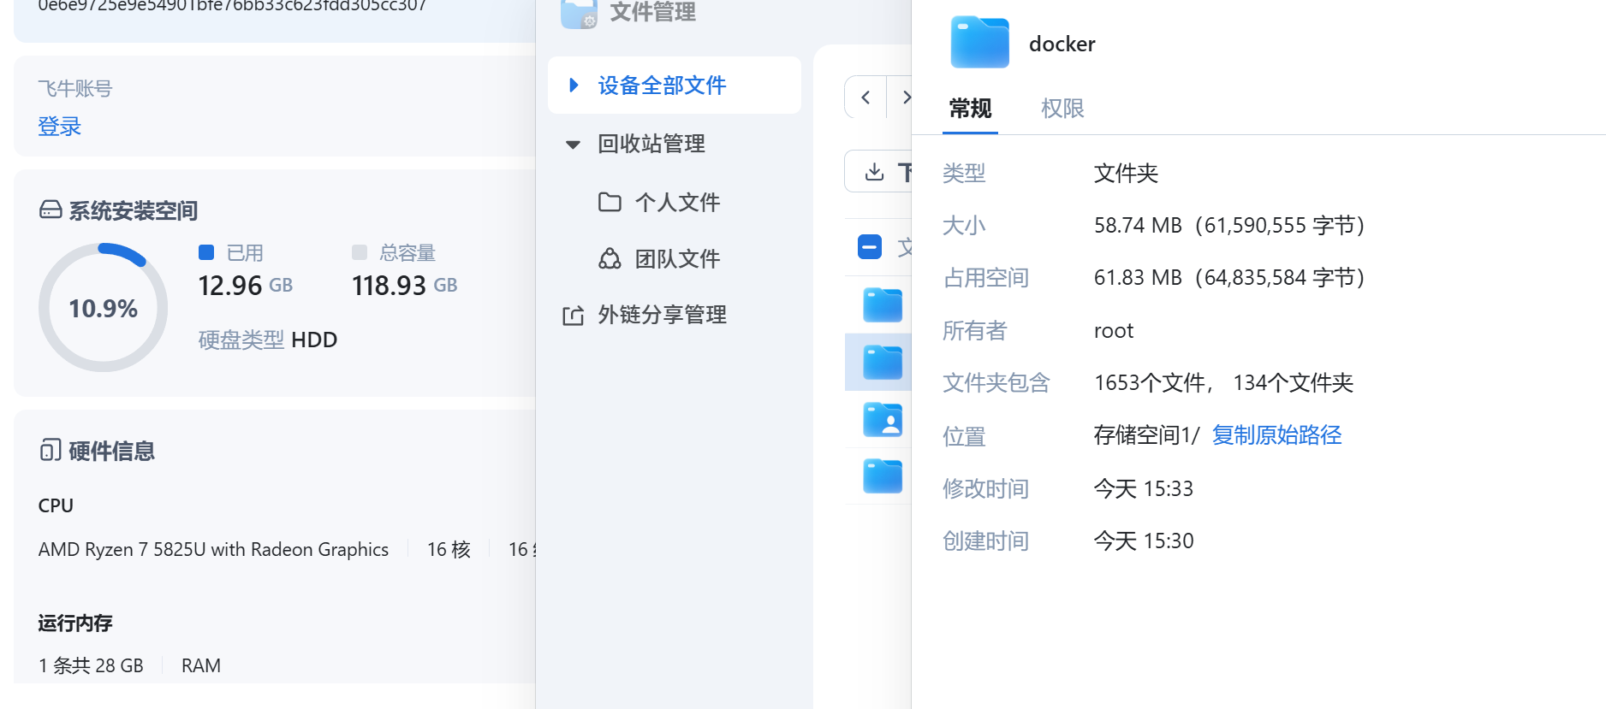Open 个人文件 under 回收站管理
Viewport: 1606px width, 709px height.
tap(677, 202)
